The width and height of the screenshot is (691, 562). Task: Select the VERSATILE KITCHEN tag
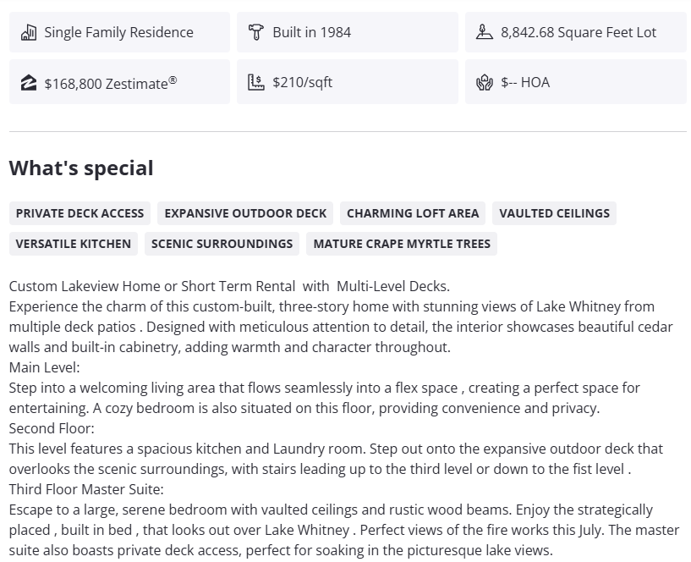coord(74,244)
